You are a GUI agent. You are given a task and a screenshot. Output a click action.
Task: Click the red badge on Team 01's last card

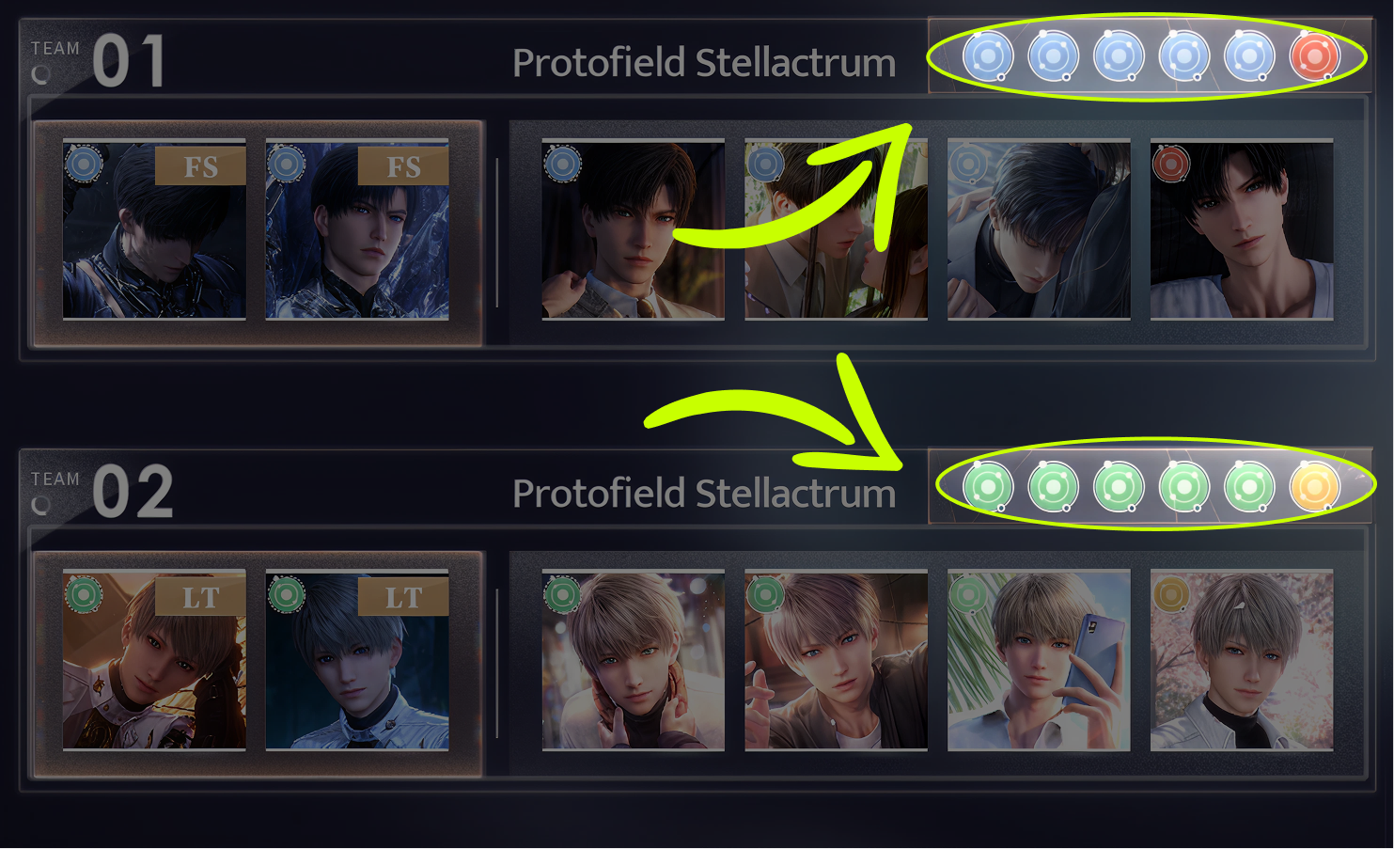coord(1170,165)
